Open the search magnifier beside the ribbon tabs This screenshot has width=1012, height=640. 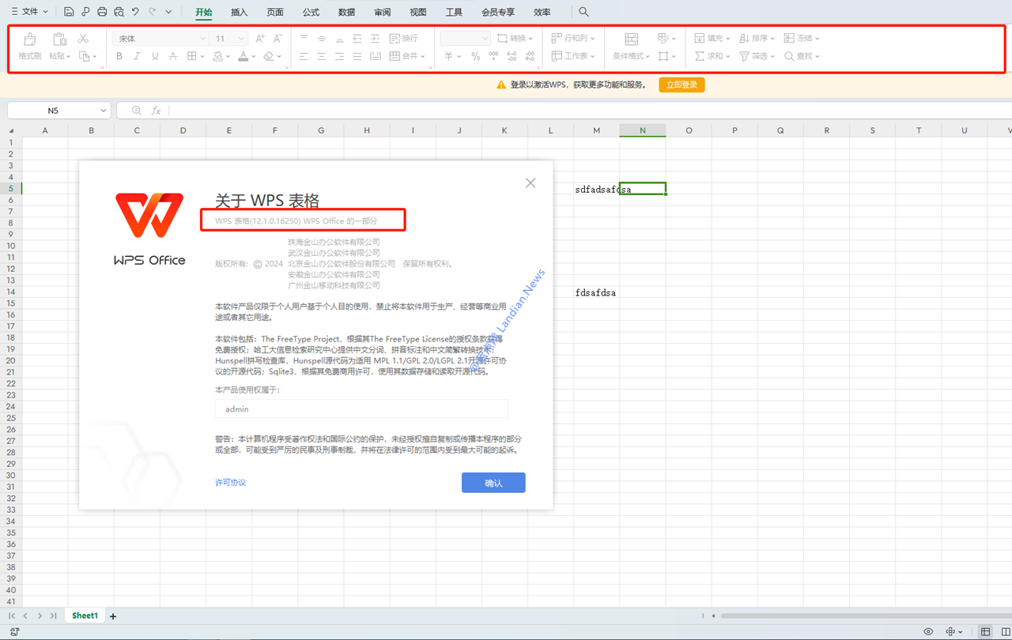pyautogui.click(x=583, y=12)
